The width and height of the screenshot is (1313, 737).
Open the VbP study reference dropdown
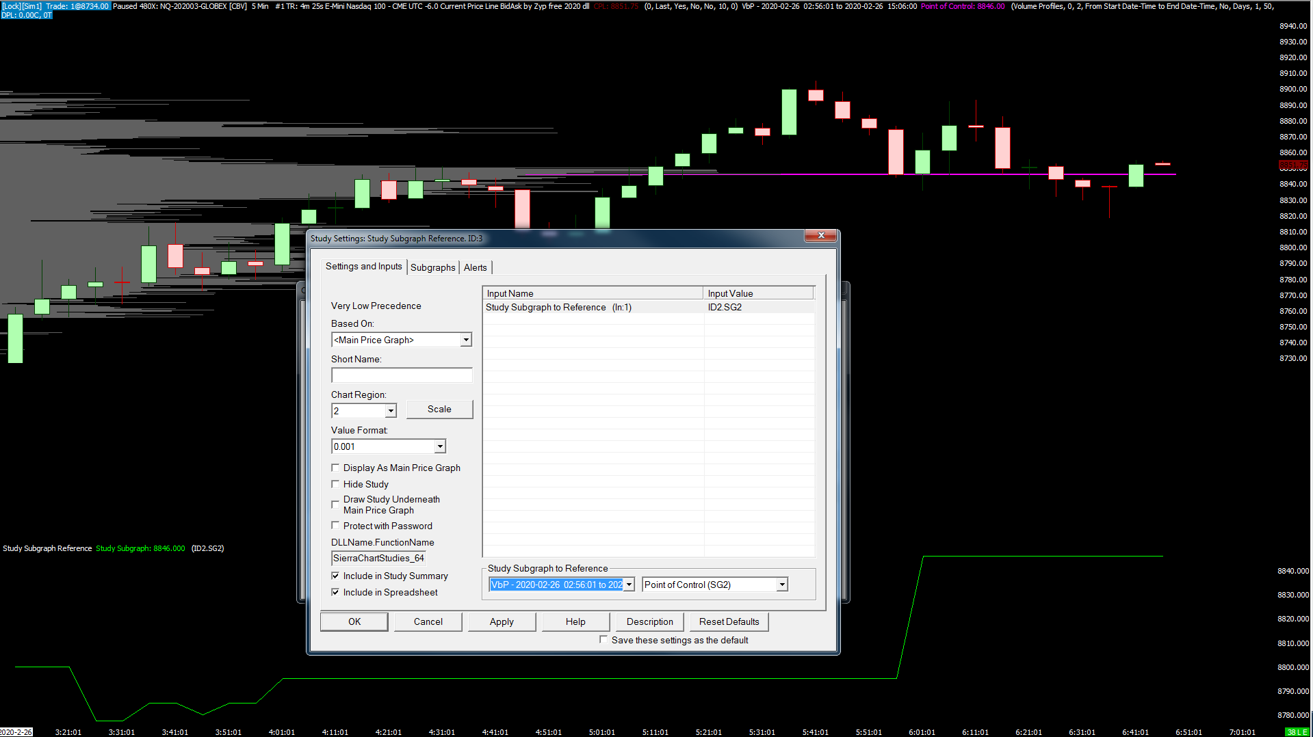point(629,585)
